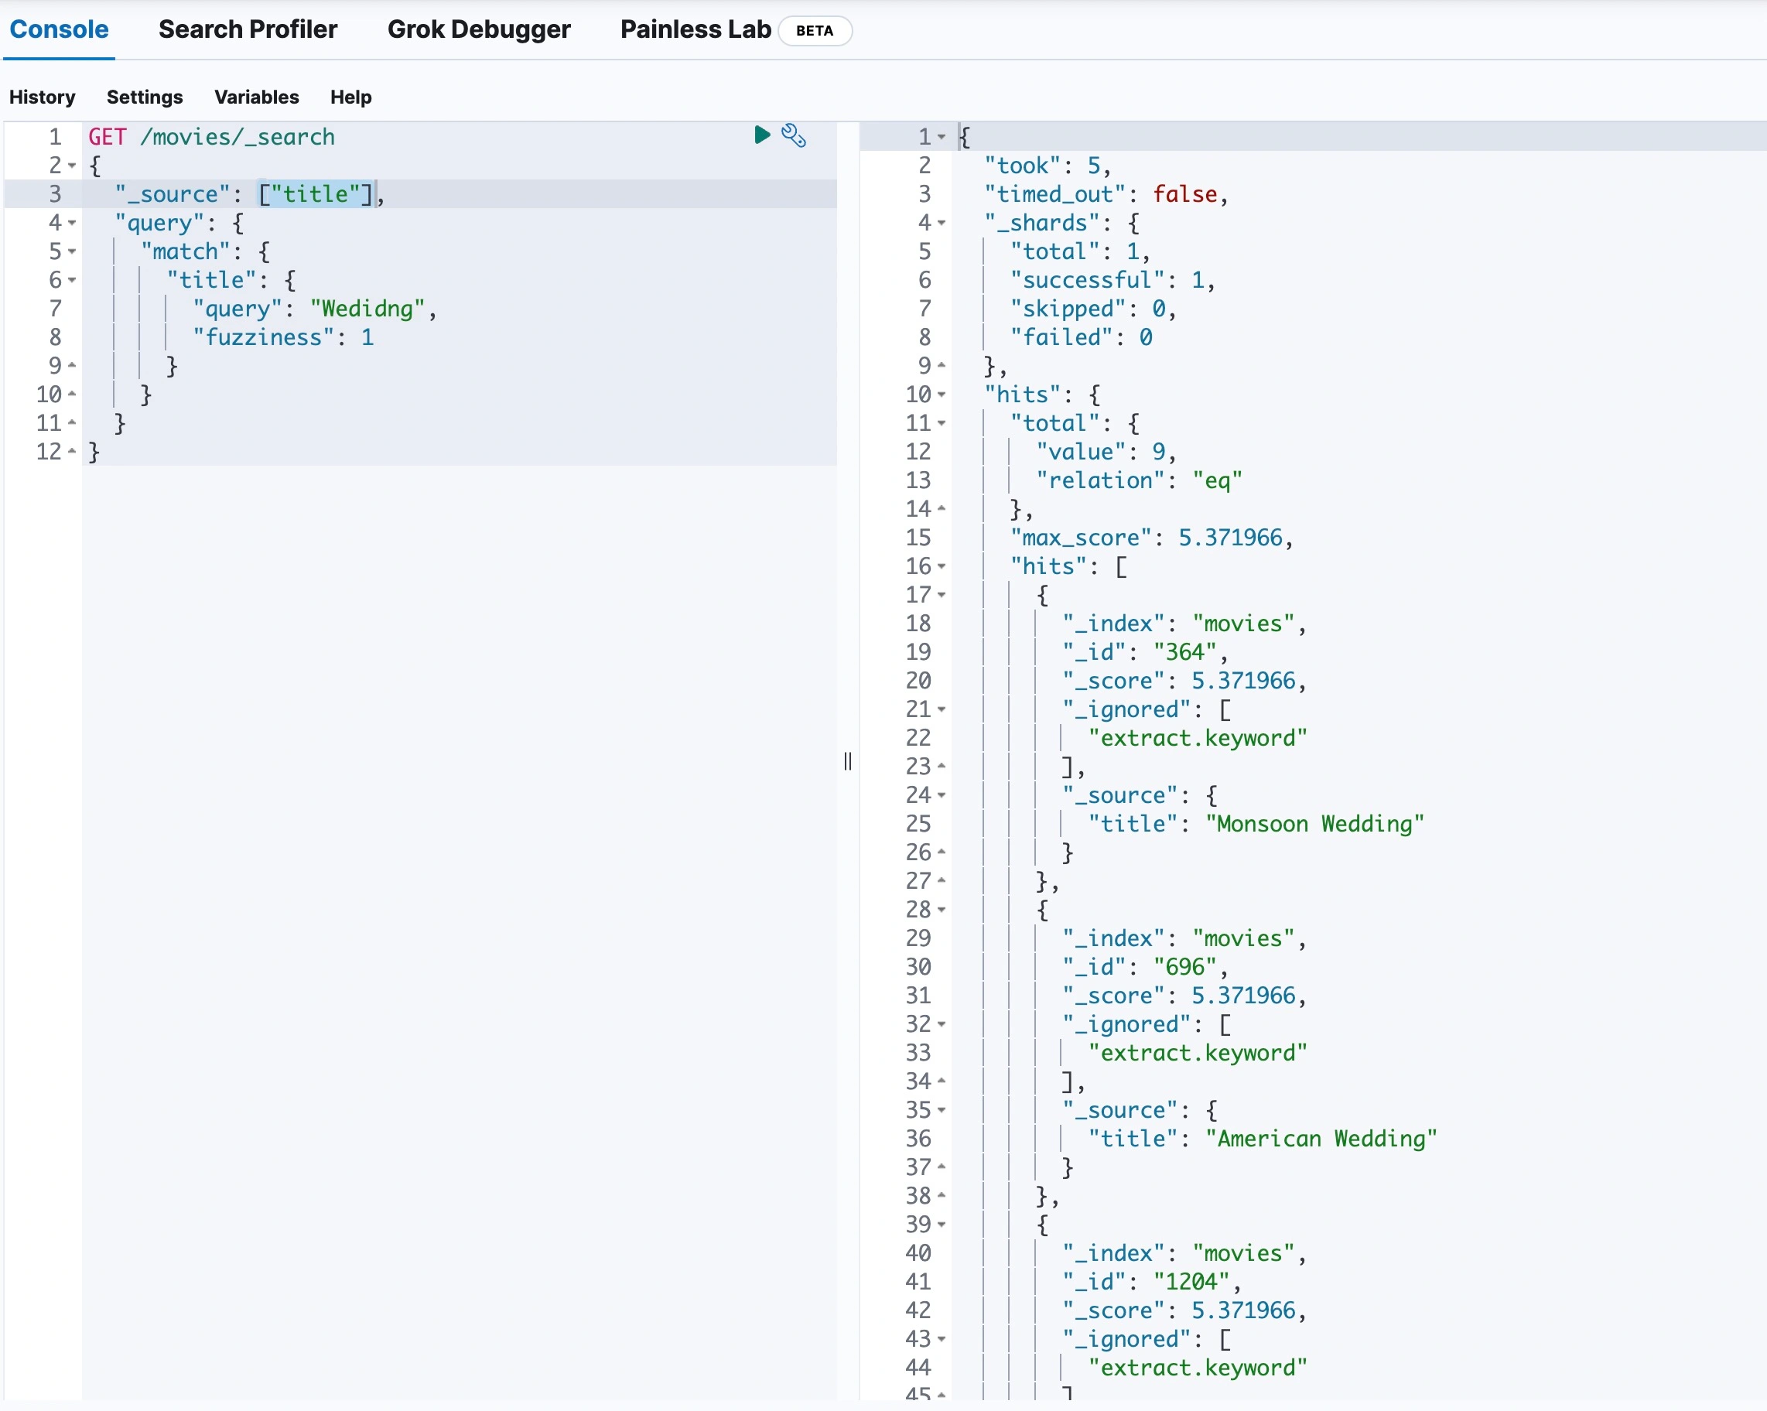Collapse the "match" block in request editor
Screen dimensions: 1767x1411
(x=72, y=251)
